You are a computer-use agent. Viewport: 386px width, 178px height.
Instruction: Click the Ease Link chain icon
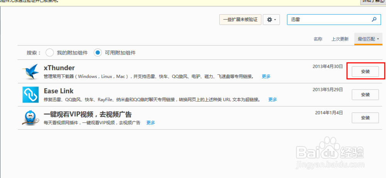(30, 95)
